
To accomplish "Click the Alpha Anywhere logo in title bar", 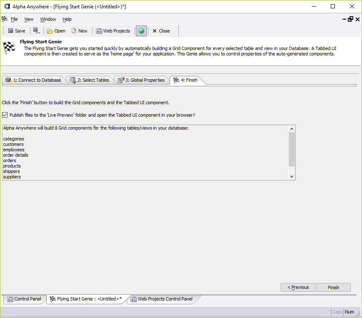I will point(7,6).
